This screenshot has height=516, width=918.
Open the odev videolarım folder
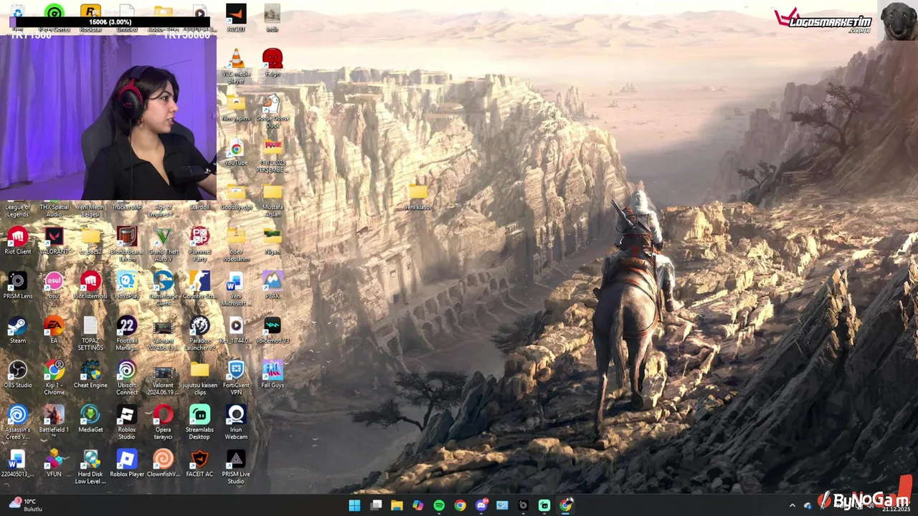tap(236, 244)
